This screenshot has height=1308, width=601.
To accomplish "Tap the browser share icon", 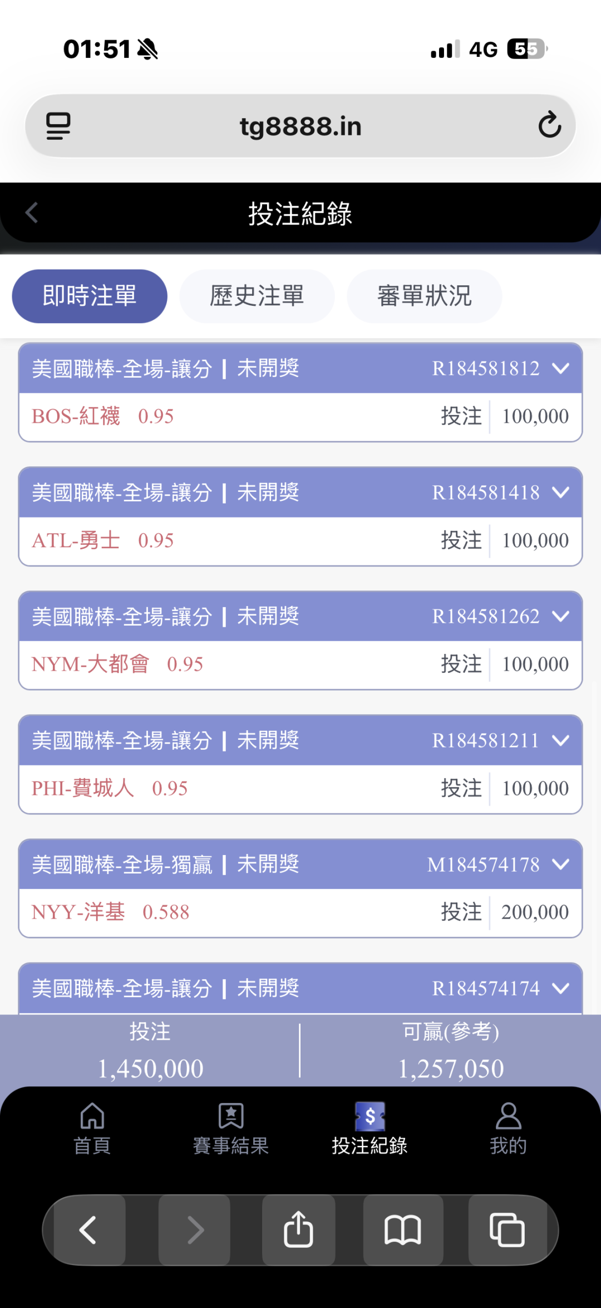I will tap(298, 1229).
